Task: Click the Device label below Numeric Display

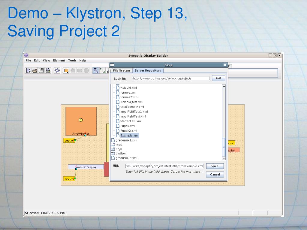Action: click(x=69, y=179)
